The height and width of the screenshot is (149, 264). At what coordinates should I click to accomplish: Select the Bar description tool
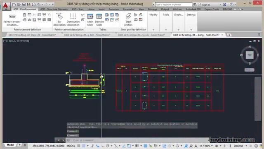(x=59, y=20)
